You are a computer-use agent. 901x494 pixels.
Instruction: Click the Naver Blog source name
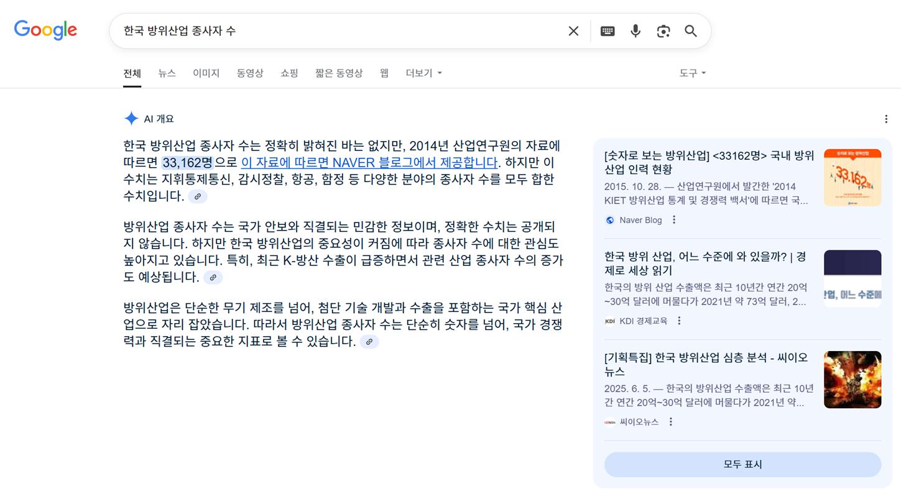tap(640, 220)
